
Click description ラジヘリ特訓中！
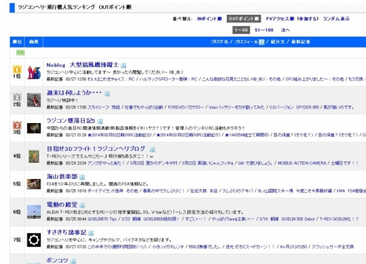pos(63,100)
